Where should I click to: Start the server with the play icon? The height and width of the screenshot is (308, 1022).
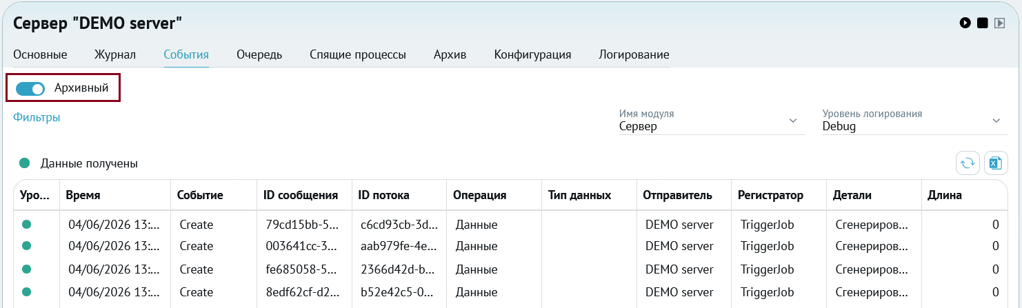coord(965,23)
